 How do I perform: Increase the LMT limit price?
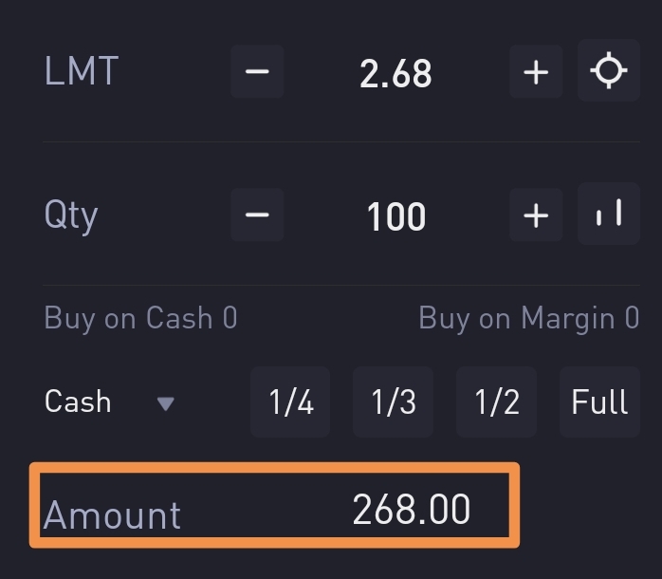pyautogui.click(x=536, y=72)
